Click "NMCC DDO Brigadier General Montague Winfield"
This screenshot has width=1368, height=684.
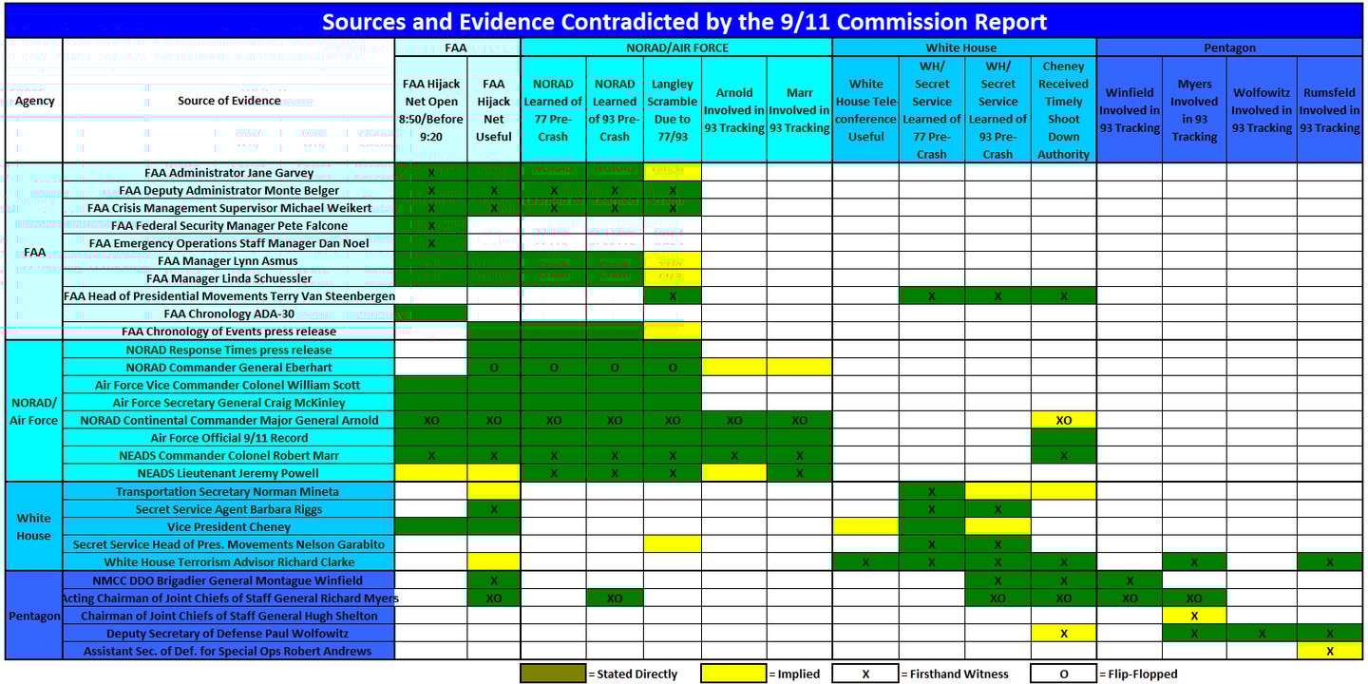(229, 580)
